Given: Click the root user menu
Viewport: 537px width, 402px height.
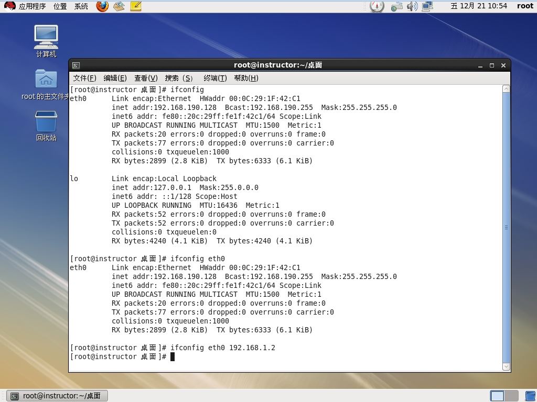Looking at the screenshot, I should tap(525, 6).
